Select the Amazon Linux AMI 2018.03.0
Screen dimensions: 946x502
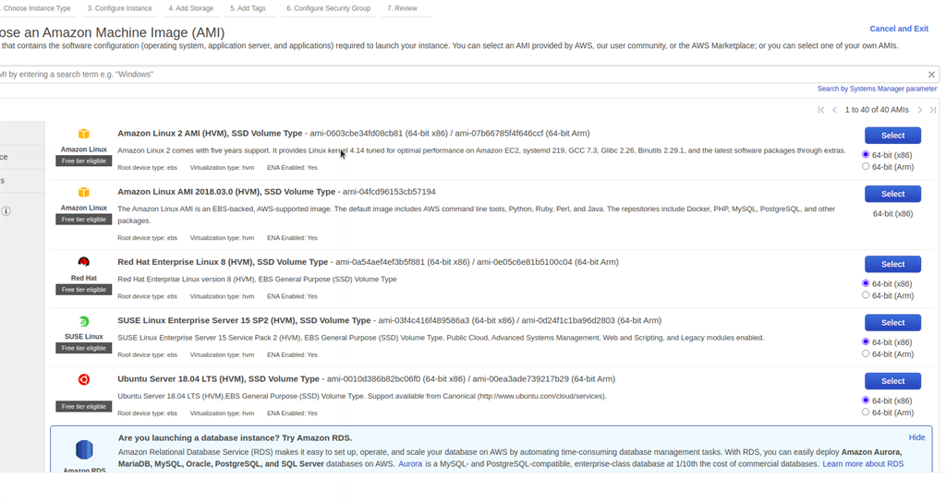pyautogui.click(x=893, y=194)
